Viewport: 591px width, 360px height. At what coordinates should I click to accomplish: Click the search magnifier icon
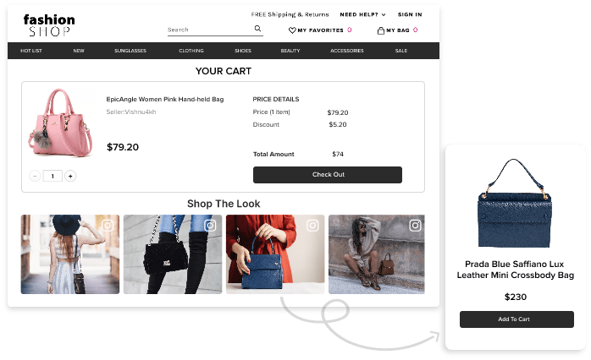[x=257, y=29]
